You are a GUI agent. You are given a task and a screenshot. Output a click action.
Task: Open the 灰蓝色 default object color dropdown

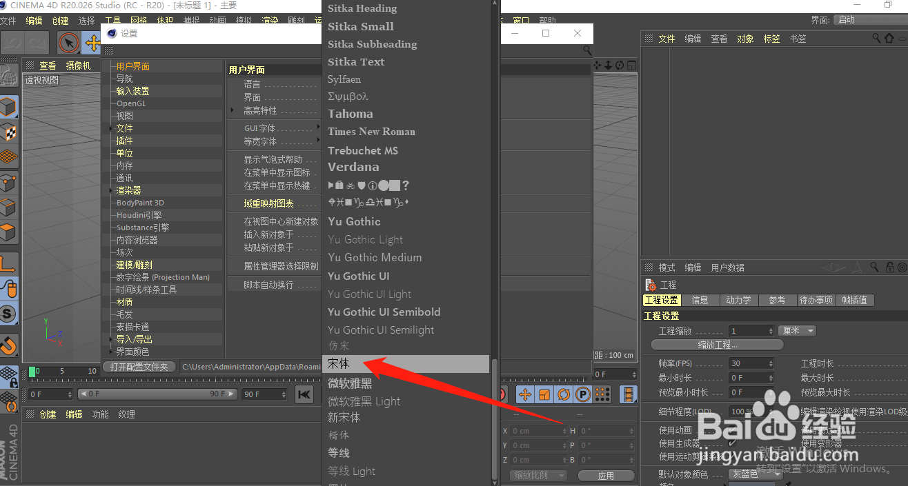(756, 474)
